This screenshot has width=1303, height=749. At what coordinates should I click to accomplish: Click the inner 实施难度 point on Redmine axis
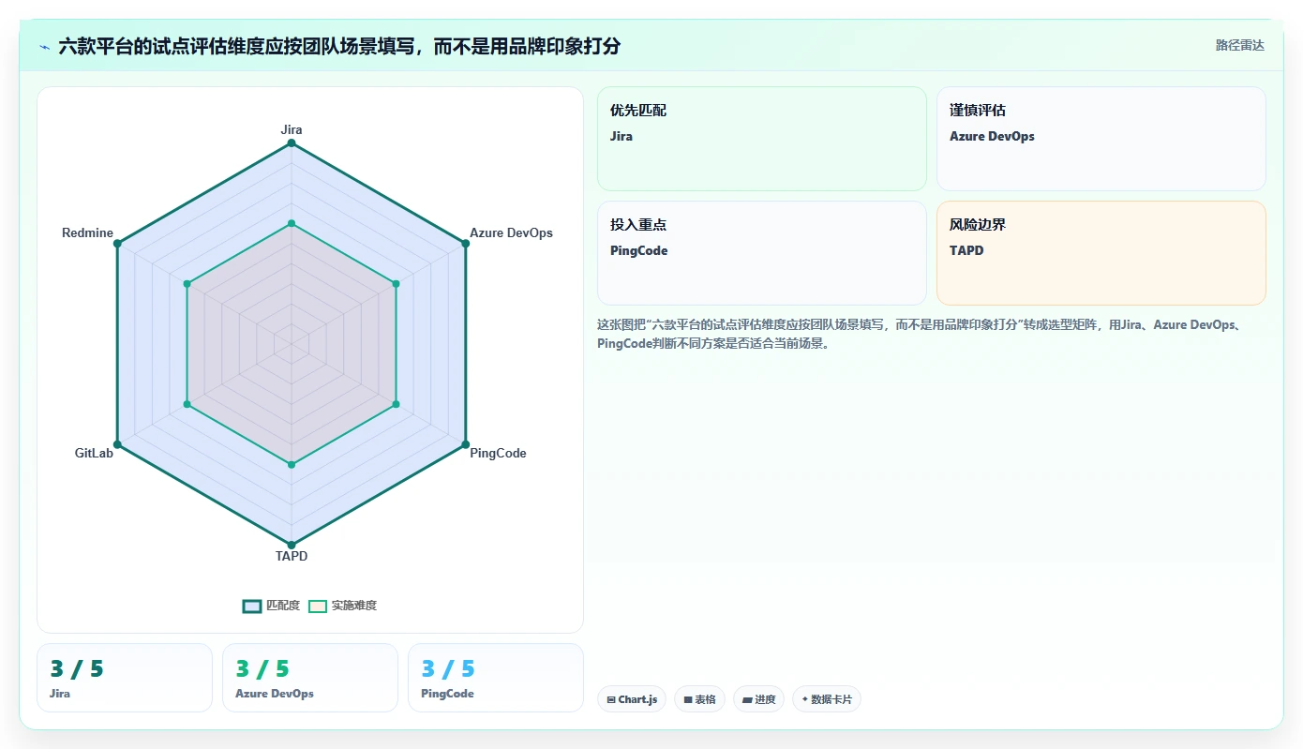[187, 283]
